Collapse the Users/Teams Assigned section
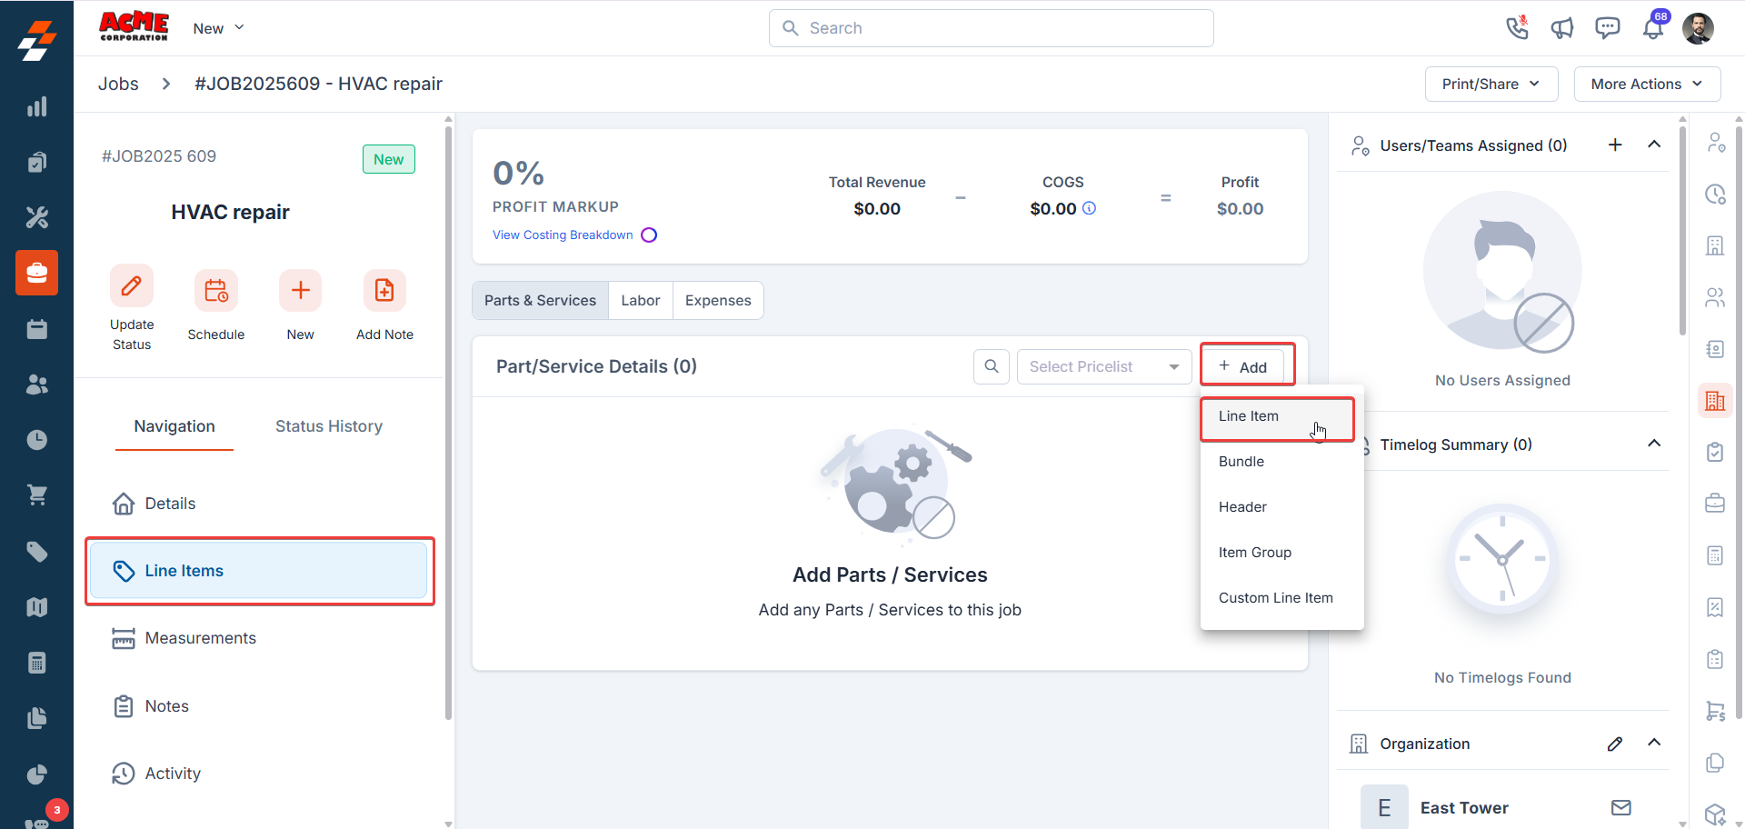This screenshot has height=829, width=1745. click(1654, 145)
